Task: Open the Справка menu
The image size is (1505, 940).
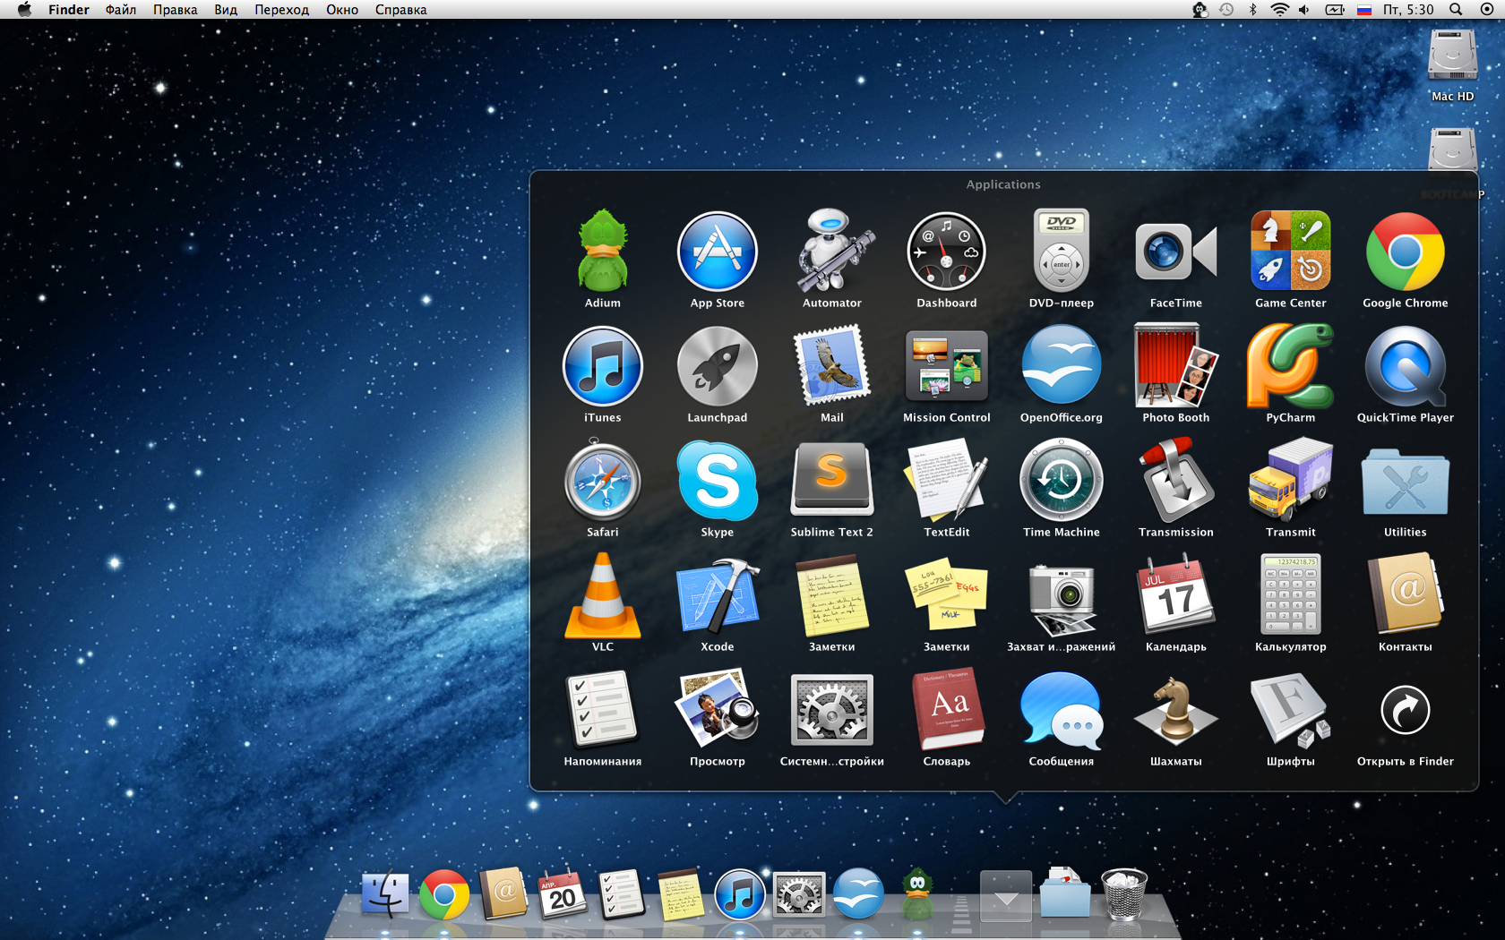Action: click(x=401, y=10)
